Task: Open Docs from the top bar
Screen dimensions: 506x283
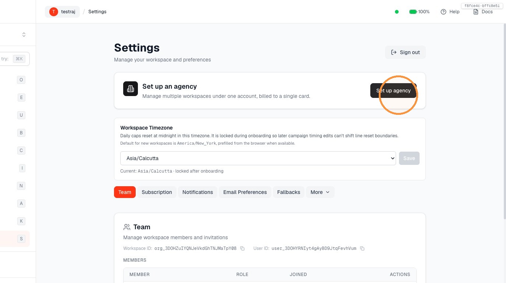Action: click(483, 12)
